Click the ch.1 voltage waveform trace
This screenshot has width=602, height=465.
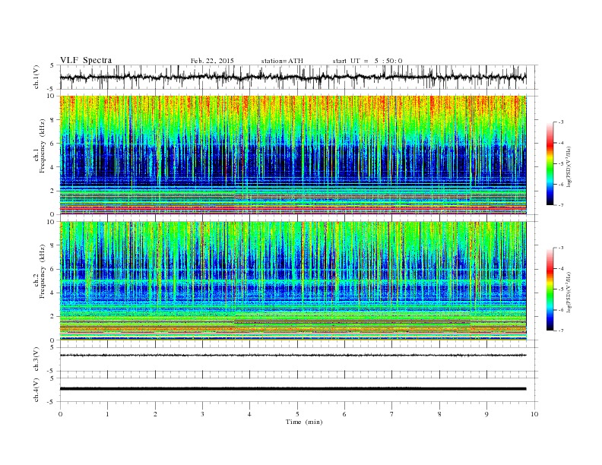point(293,77)
